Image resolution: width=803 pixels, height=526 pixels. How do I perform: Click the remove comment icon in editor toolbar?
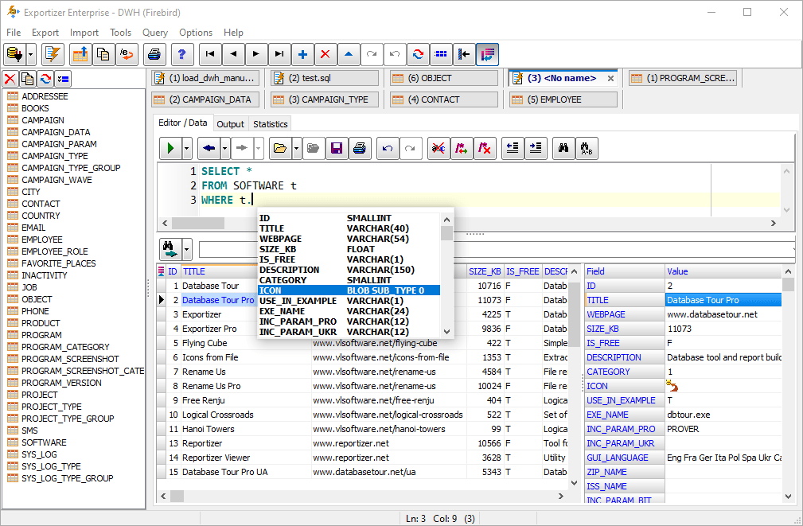(x=484, y=149)
